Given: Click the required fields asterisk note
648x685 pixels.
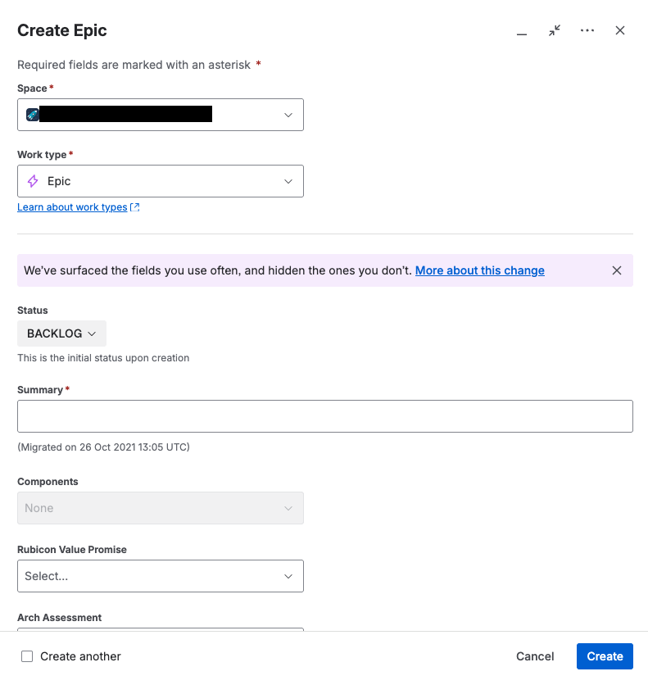Looking at the screenshot, I should pyautogui.click(x=139, y=65).
